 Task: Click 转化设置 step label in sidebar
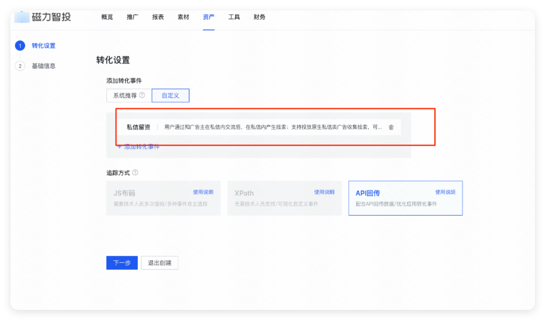coord(43,46)
